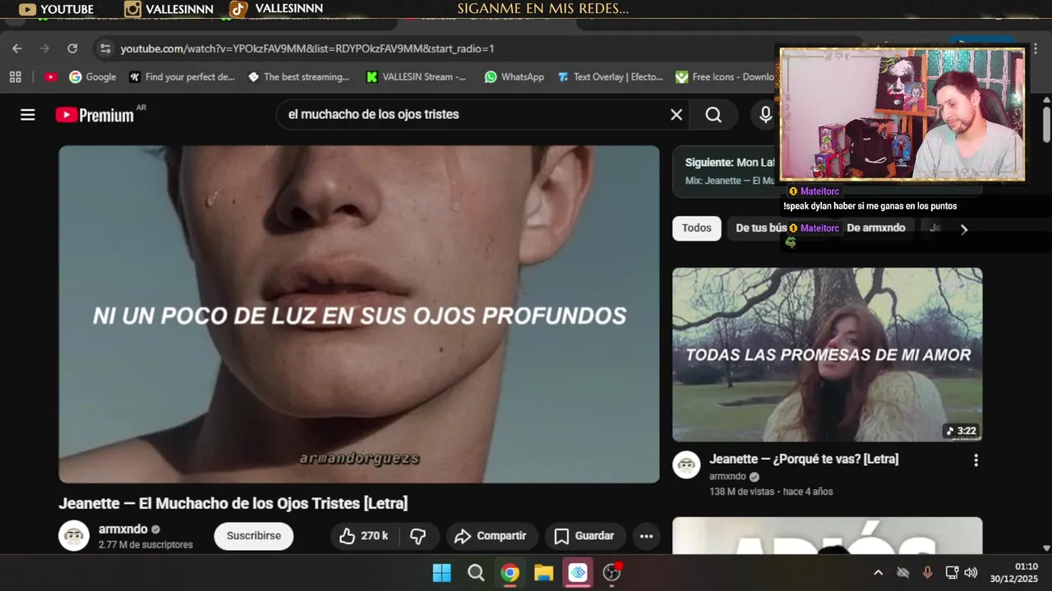Open the WhatsApp bookmark

tap(514, 77)
